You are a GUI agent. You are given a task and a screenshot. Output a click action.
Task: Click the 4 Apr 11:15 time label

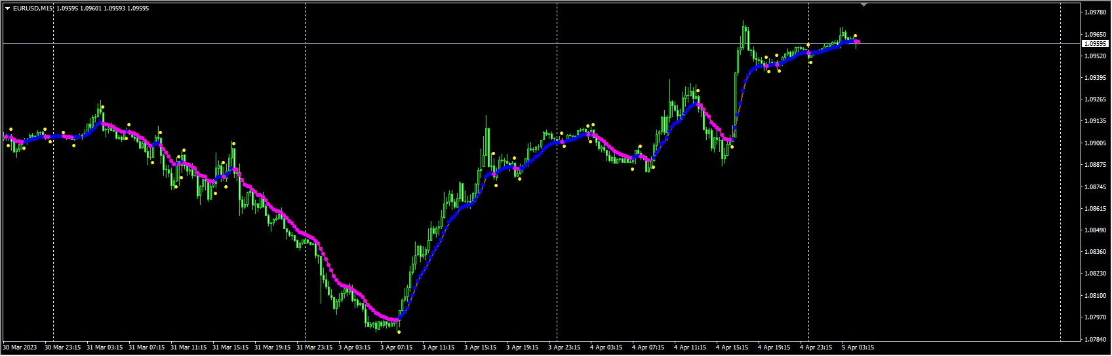pos(690,347)
